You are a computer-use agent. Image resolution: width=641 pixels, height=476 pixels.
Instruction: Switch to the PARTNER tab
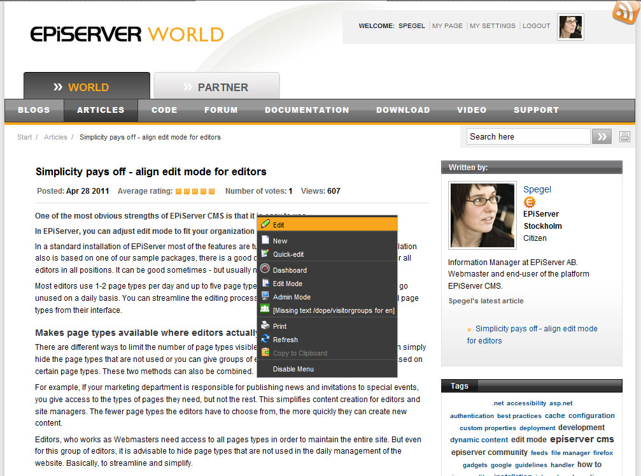(x=216, y=87)
